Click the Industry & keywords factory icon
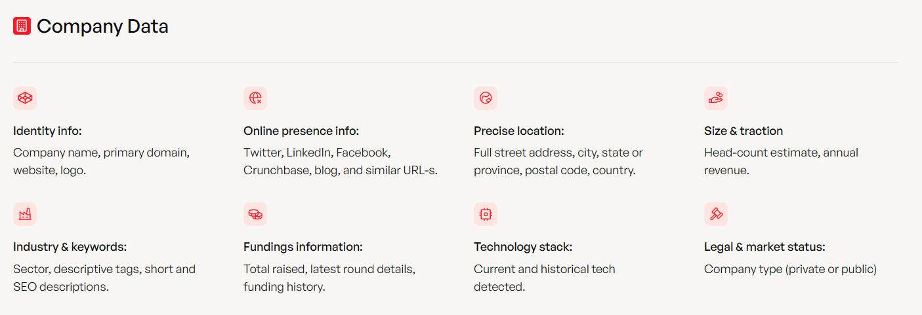 coord(25,214)
